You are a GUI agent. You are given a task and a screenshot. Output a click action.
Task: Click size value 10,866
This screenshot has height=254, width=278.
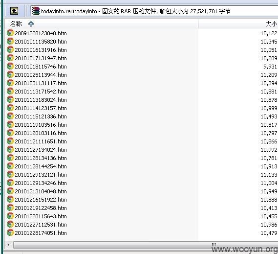point(269,141)
